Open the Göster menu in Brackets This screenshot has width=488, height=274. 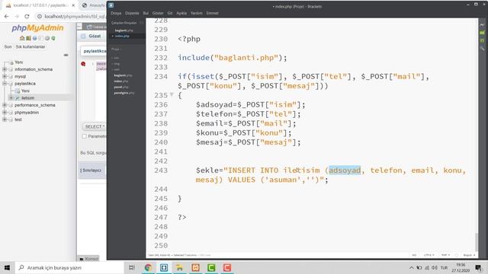(158, 13)
